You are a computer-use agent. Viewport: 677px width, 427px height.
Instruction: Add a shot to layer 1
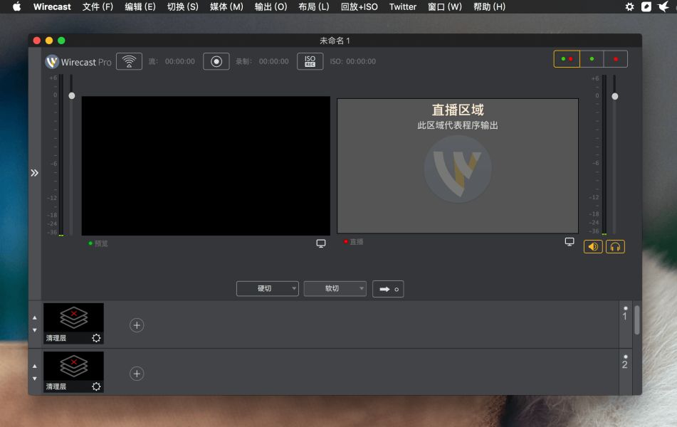point(137,325)
